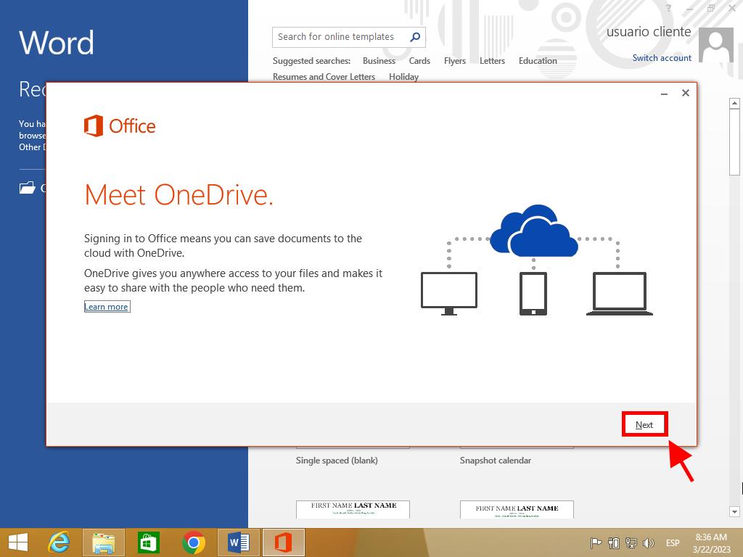This screenshot has height=557, width=743.
Task: Select the Education suggested search
Action: [x=538, y=61]
